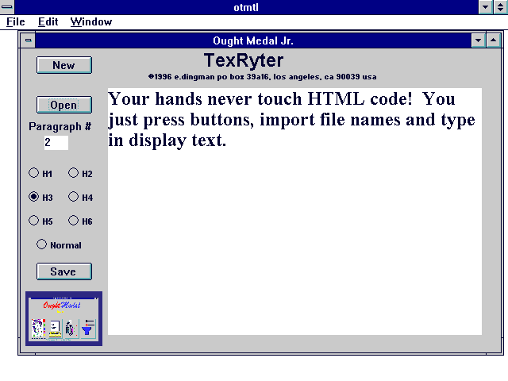
Task: Open the File menu
Action: [x=16, y=21]
